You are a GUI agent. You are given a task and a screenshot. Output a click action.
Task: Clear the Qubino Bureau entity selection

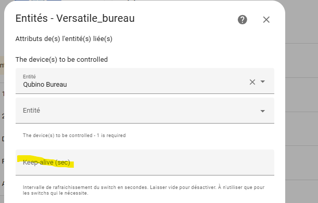click(252, 82)
